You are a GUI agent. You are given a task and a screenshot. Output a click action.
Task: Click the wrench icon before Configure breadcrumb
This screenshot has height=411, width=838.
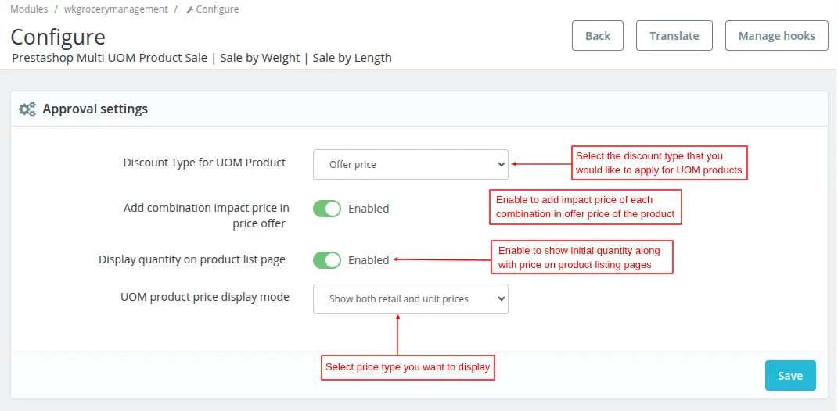tap(189, 9)
